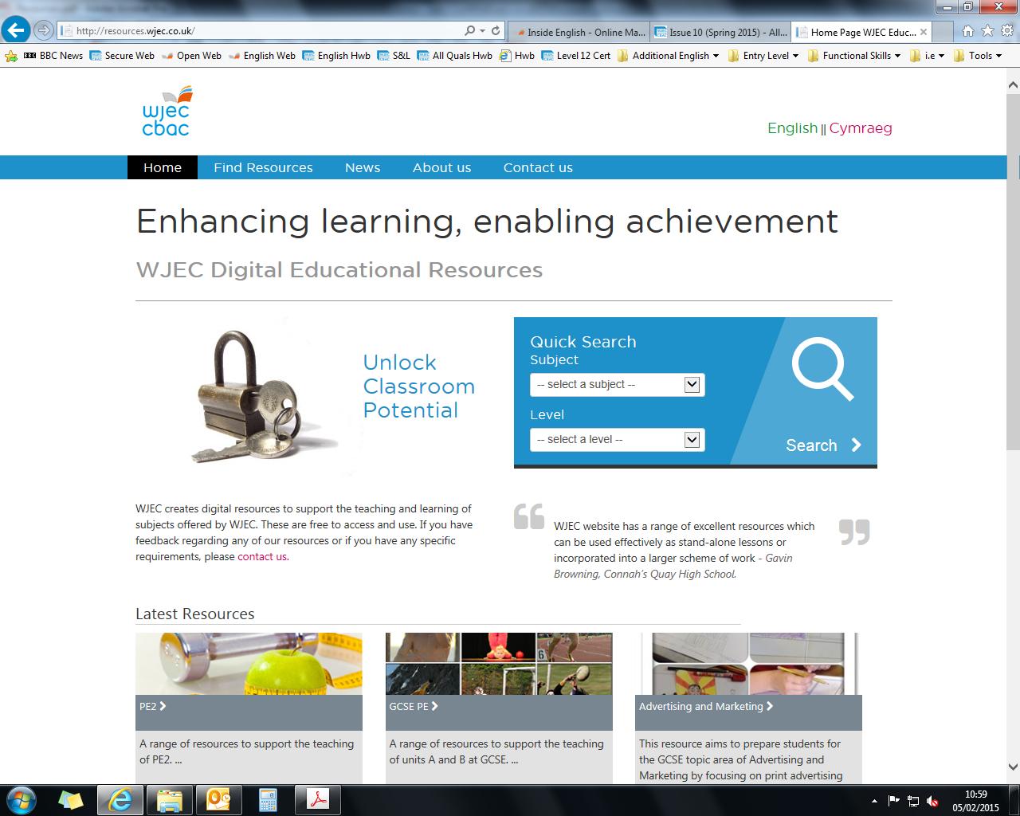Open Adobe Reader from the taskbar
The image size is (1020, 816).
pyautogui.click(x=318, y=799)
